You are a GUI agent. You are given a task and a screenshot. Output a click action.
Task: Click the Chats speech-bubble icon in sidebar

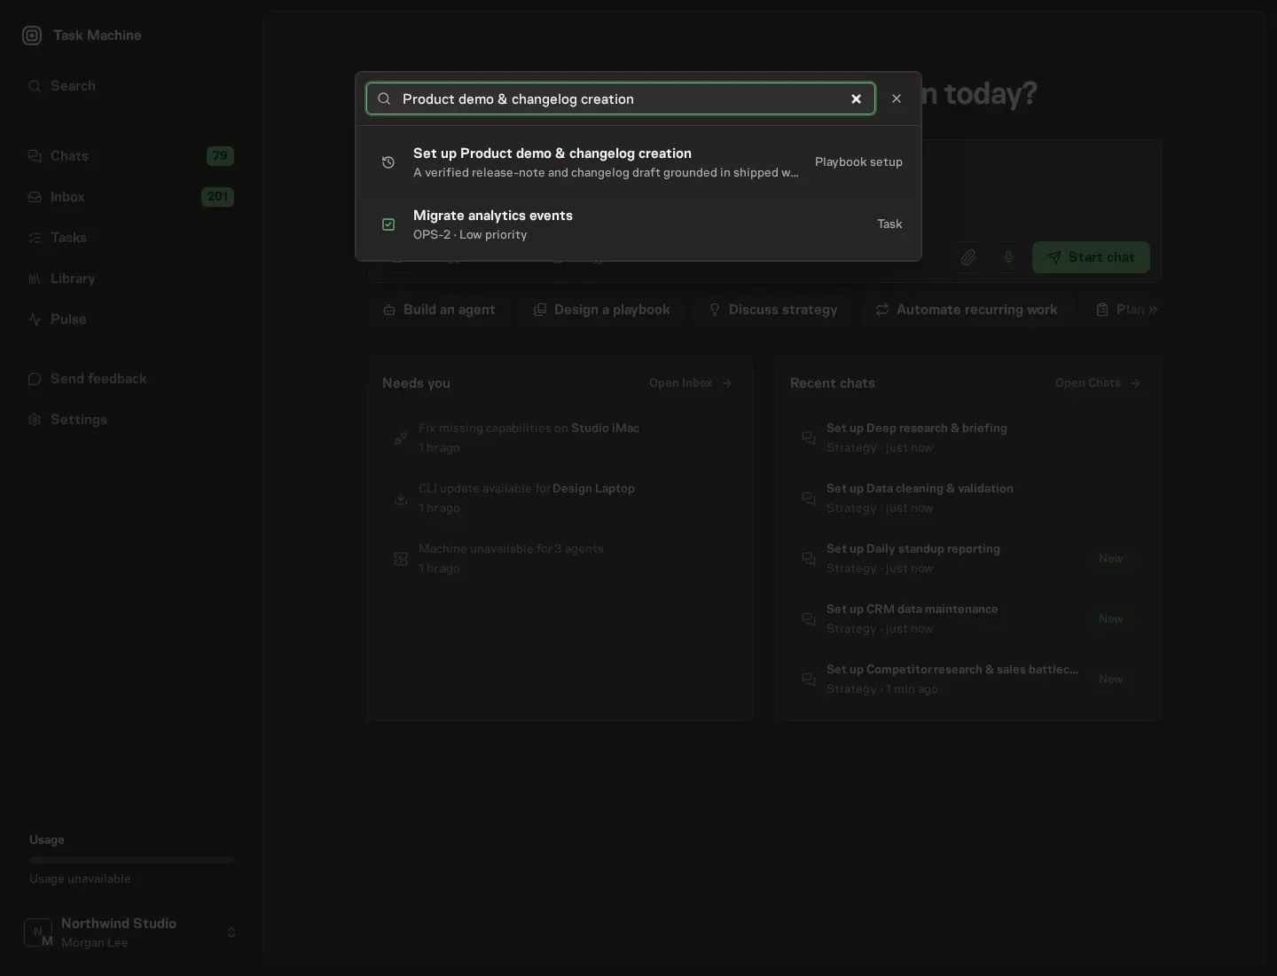(35, 156)
